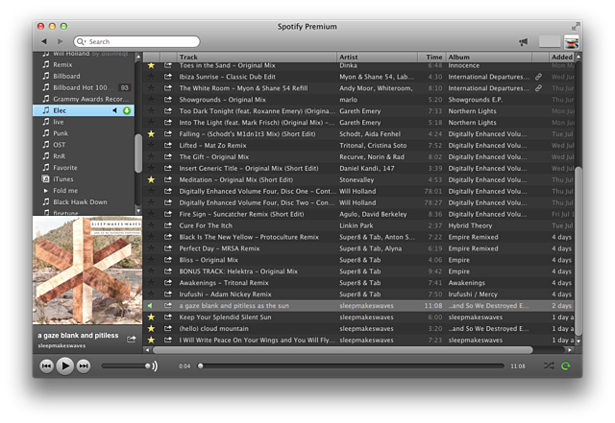
Task: Toggle fullscreen arrows in title bar
Action: 576,26
